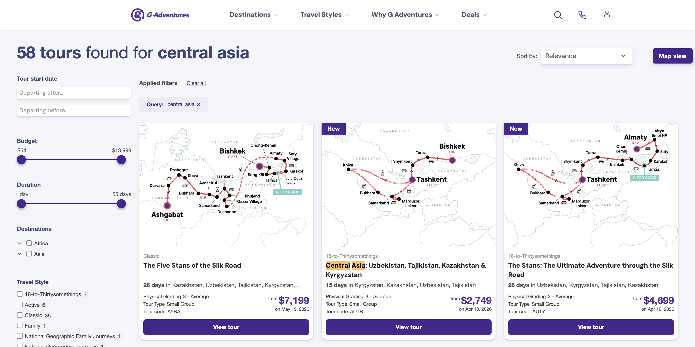Focus the Departing before date field

click(x=74, y=110)
